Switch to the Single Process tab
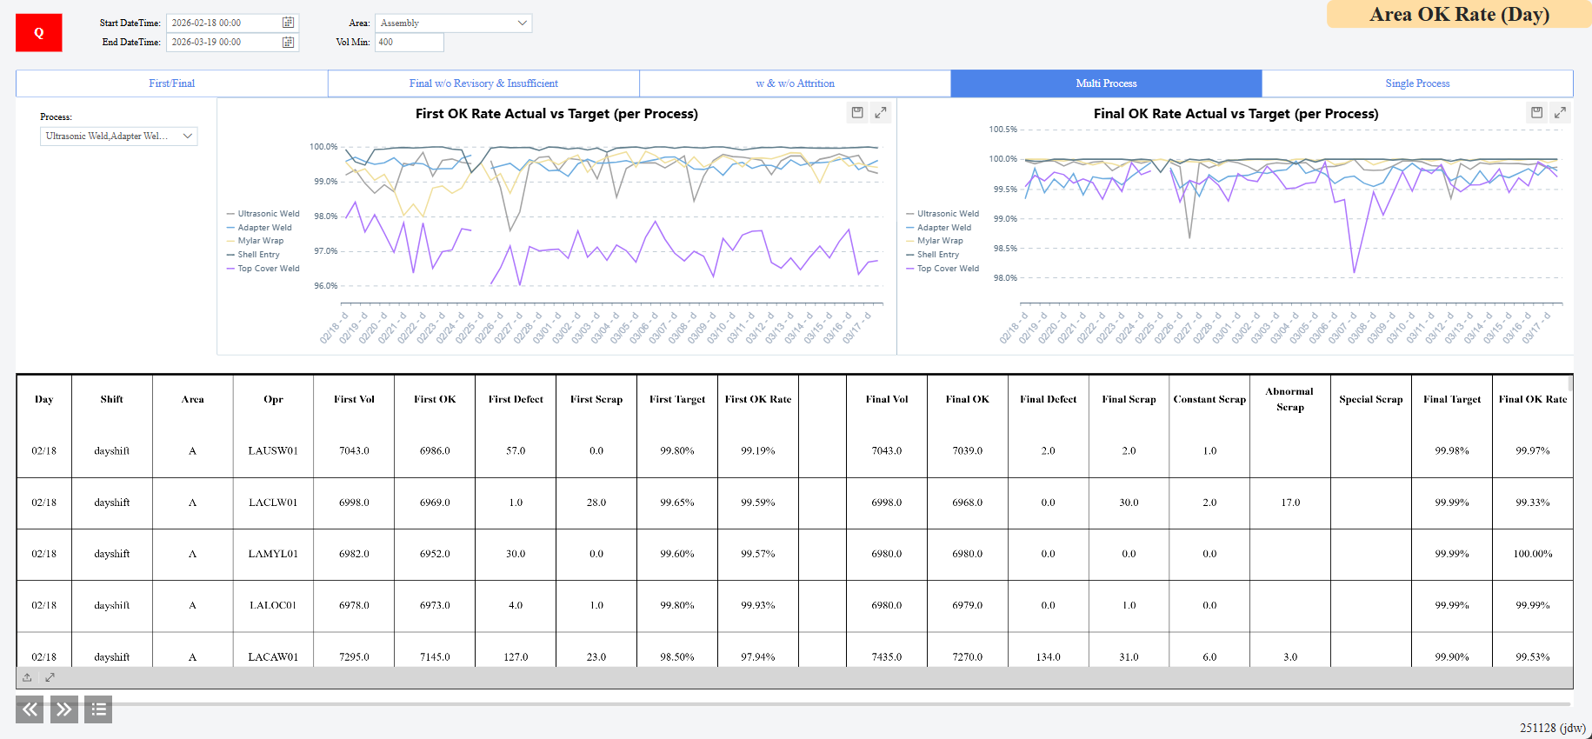The height and width of the screenshot is (739, 1592). pyautogui.click(x=1416, y=83)
